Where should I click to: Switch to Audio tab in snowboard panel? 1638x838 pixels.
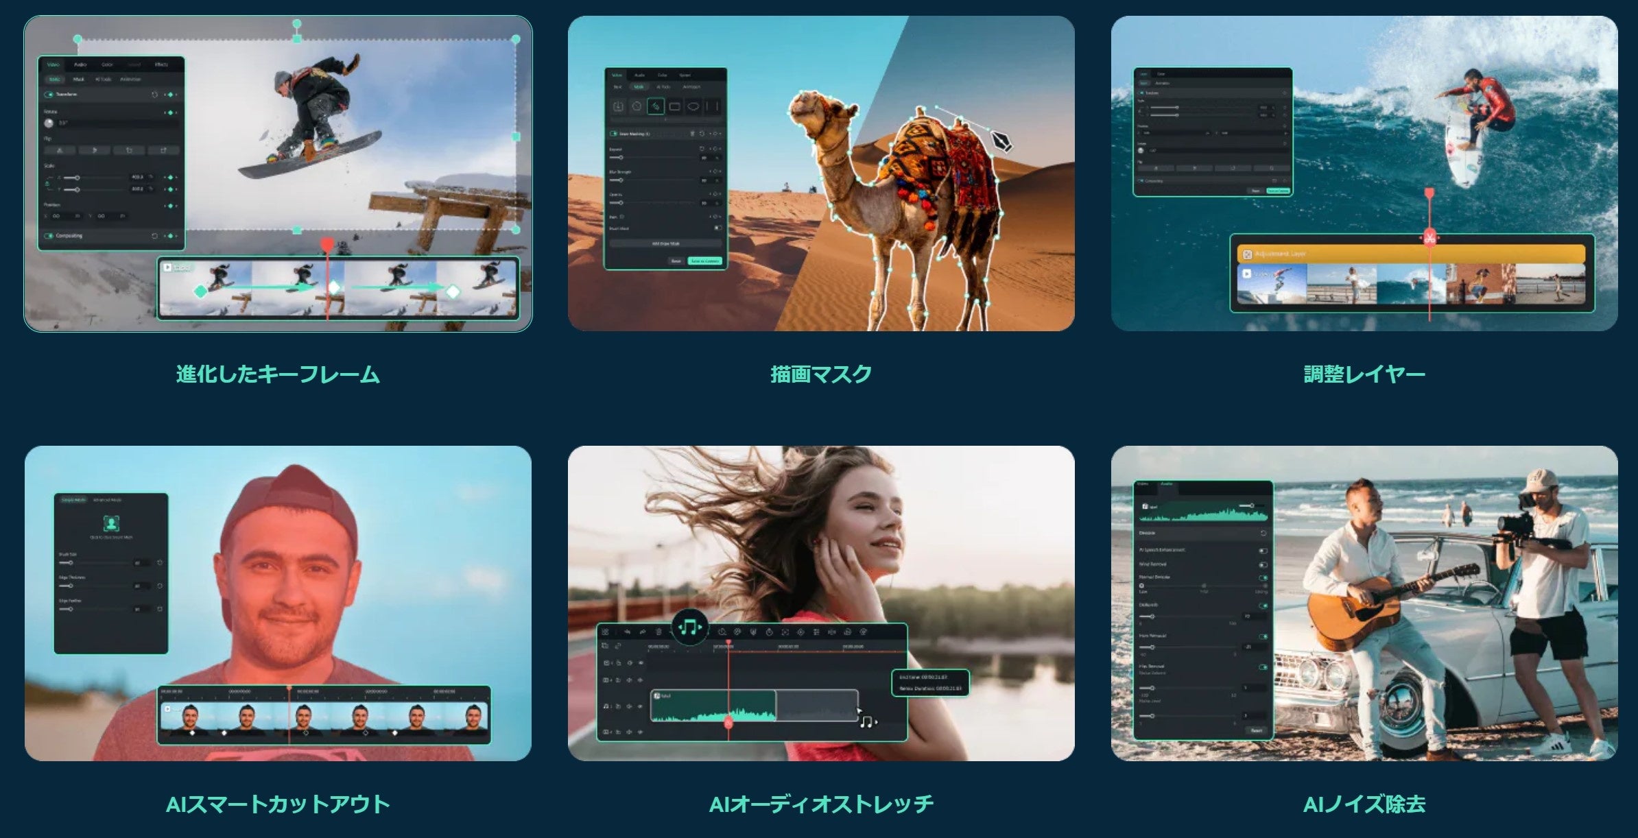[x=80, y=64]
